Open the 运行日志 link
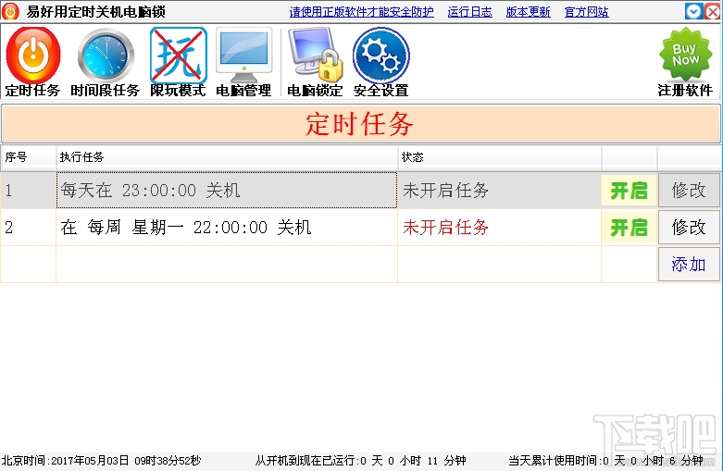Viewport: 723px width, 471px height. point(470,12)
